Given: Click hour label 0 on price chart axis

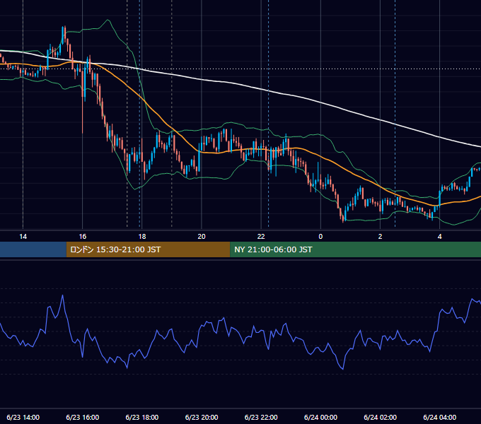Looking at the screenshot, I should coord(320,237).
